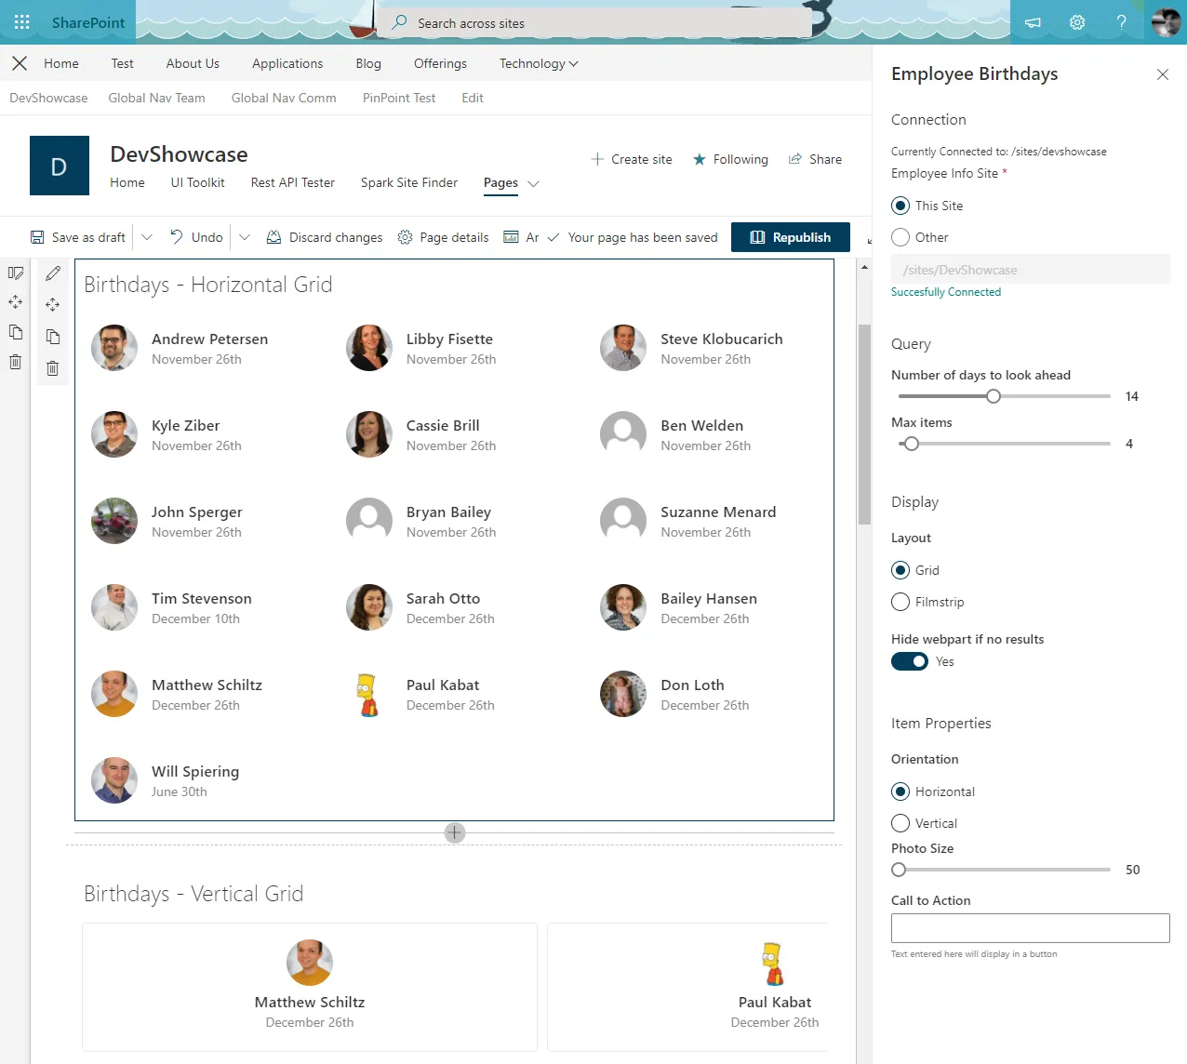Open the Rest API Tester link

(293, 182)
